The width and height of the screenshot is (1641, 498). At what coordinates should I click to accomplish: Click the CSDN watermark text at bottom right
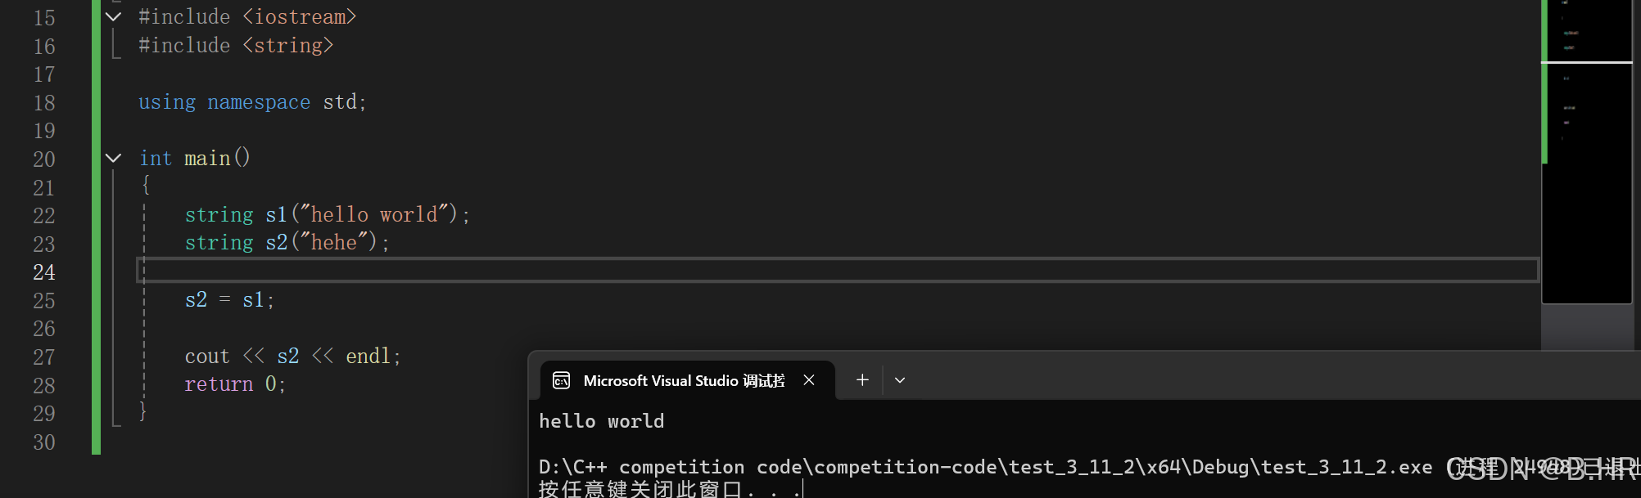coord(1539,468)
